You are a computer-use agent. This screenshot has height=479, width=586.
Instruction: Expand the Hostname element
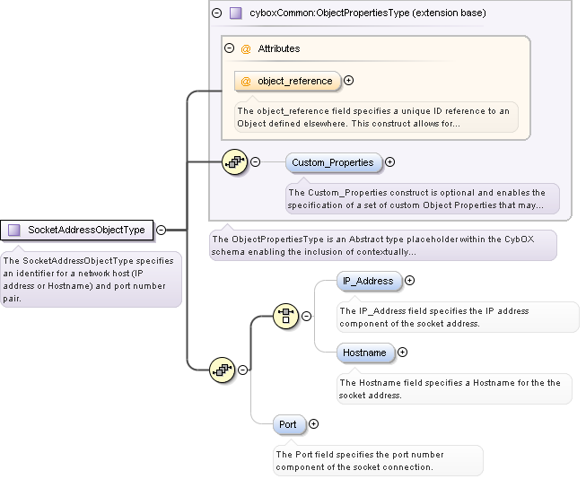(x=403, y=353)
